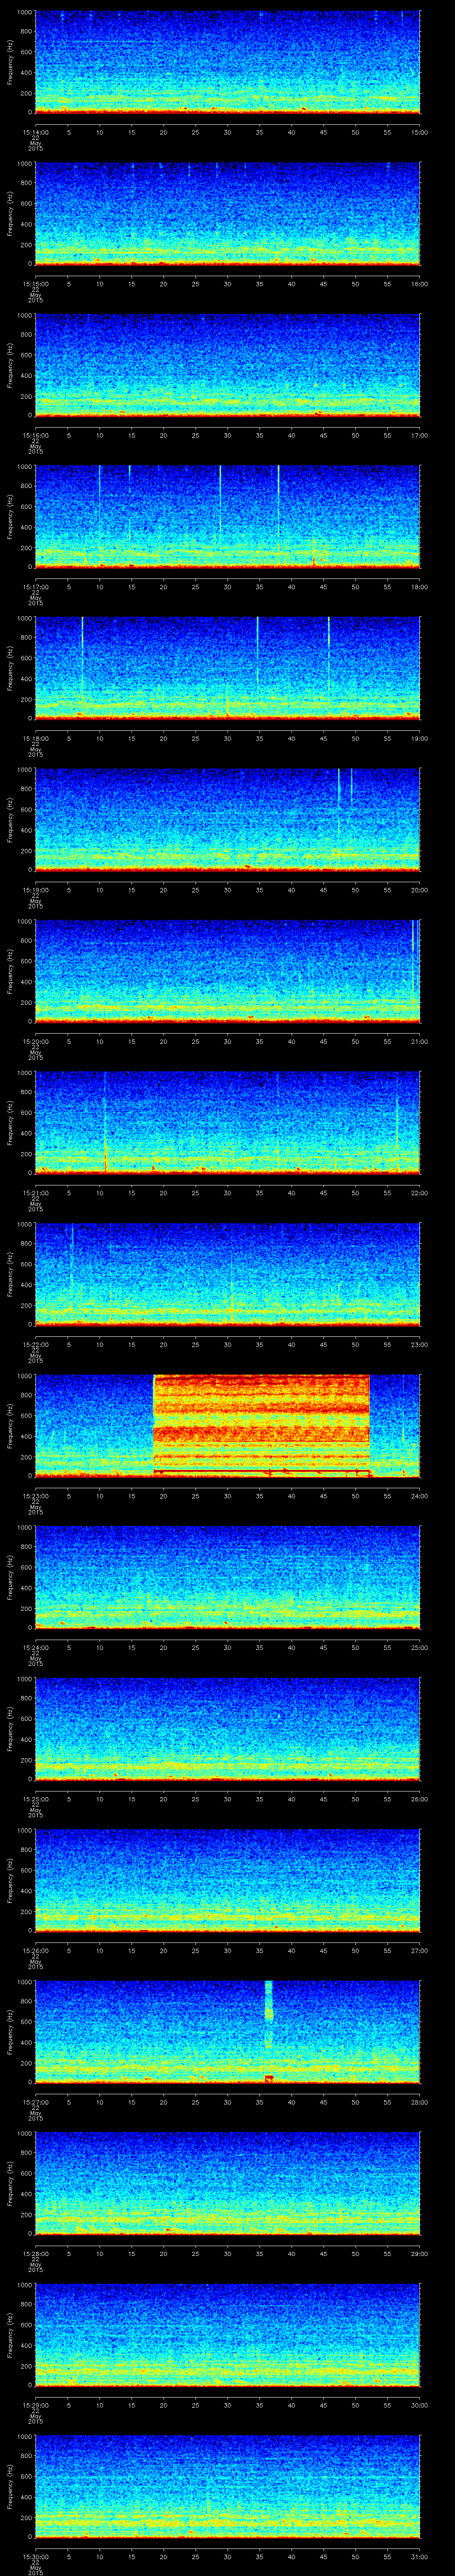Click the 15:17:00 start time label
Image resolution: width=455 pixels, height=2576 pixels.
[35, 587]
